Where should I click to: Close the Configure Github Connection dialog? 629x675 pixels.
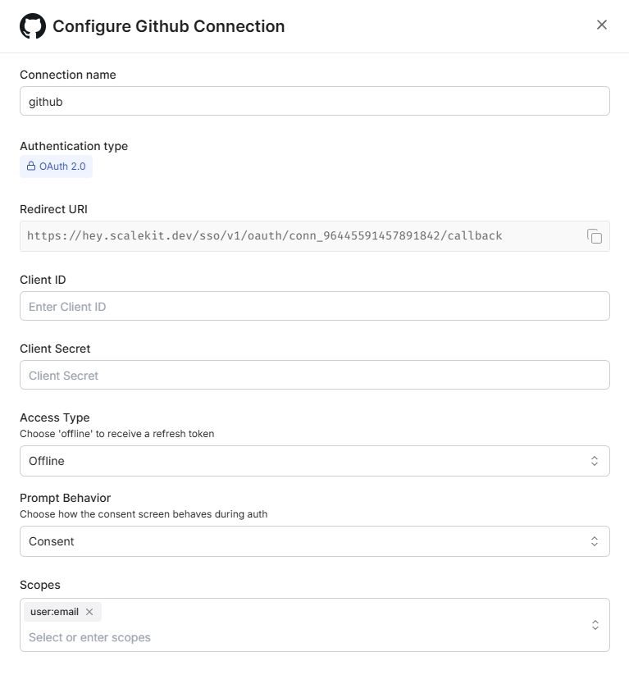(x=601, y=25)
